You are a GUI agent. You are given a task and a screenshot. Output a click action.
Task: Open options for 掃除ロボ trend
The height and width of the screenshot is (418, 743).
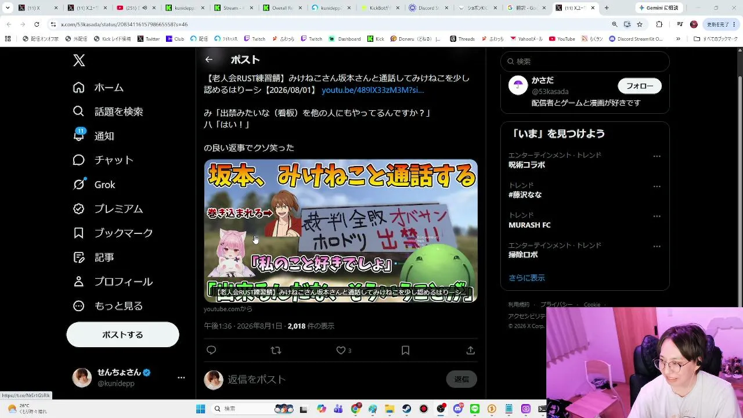coord(657,246)
